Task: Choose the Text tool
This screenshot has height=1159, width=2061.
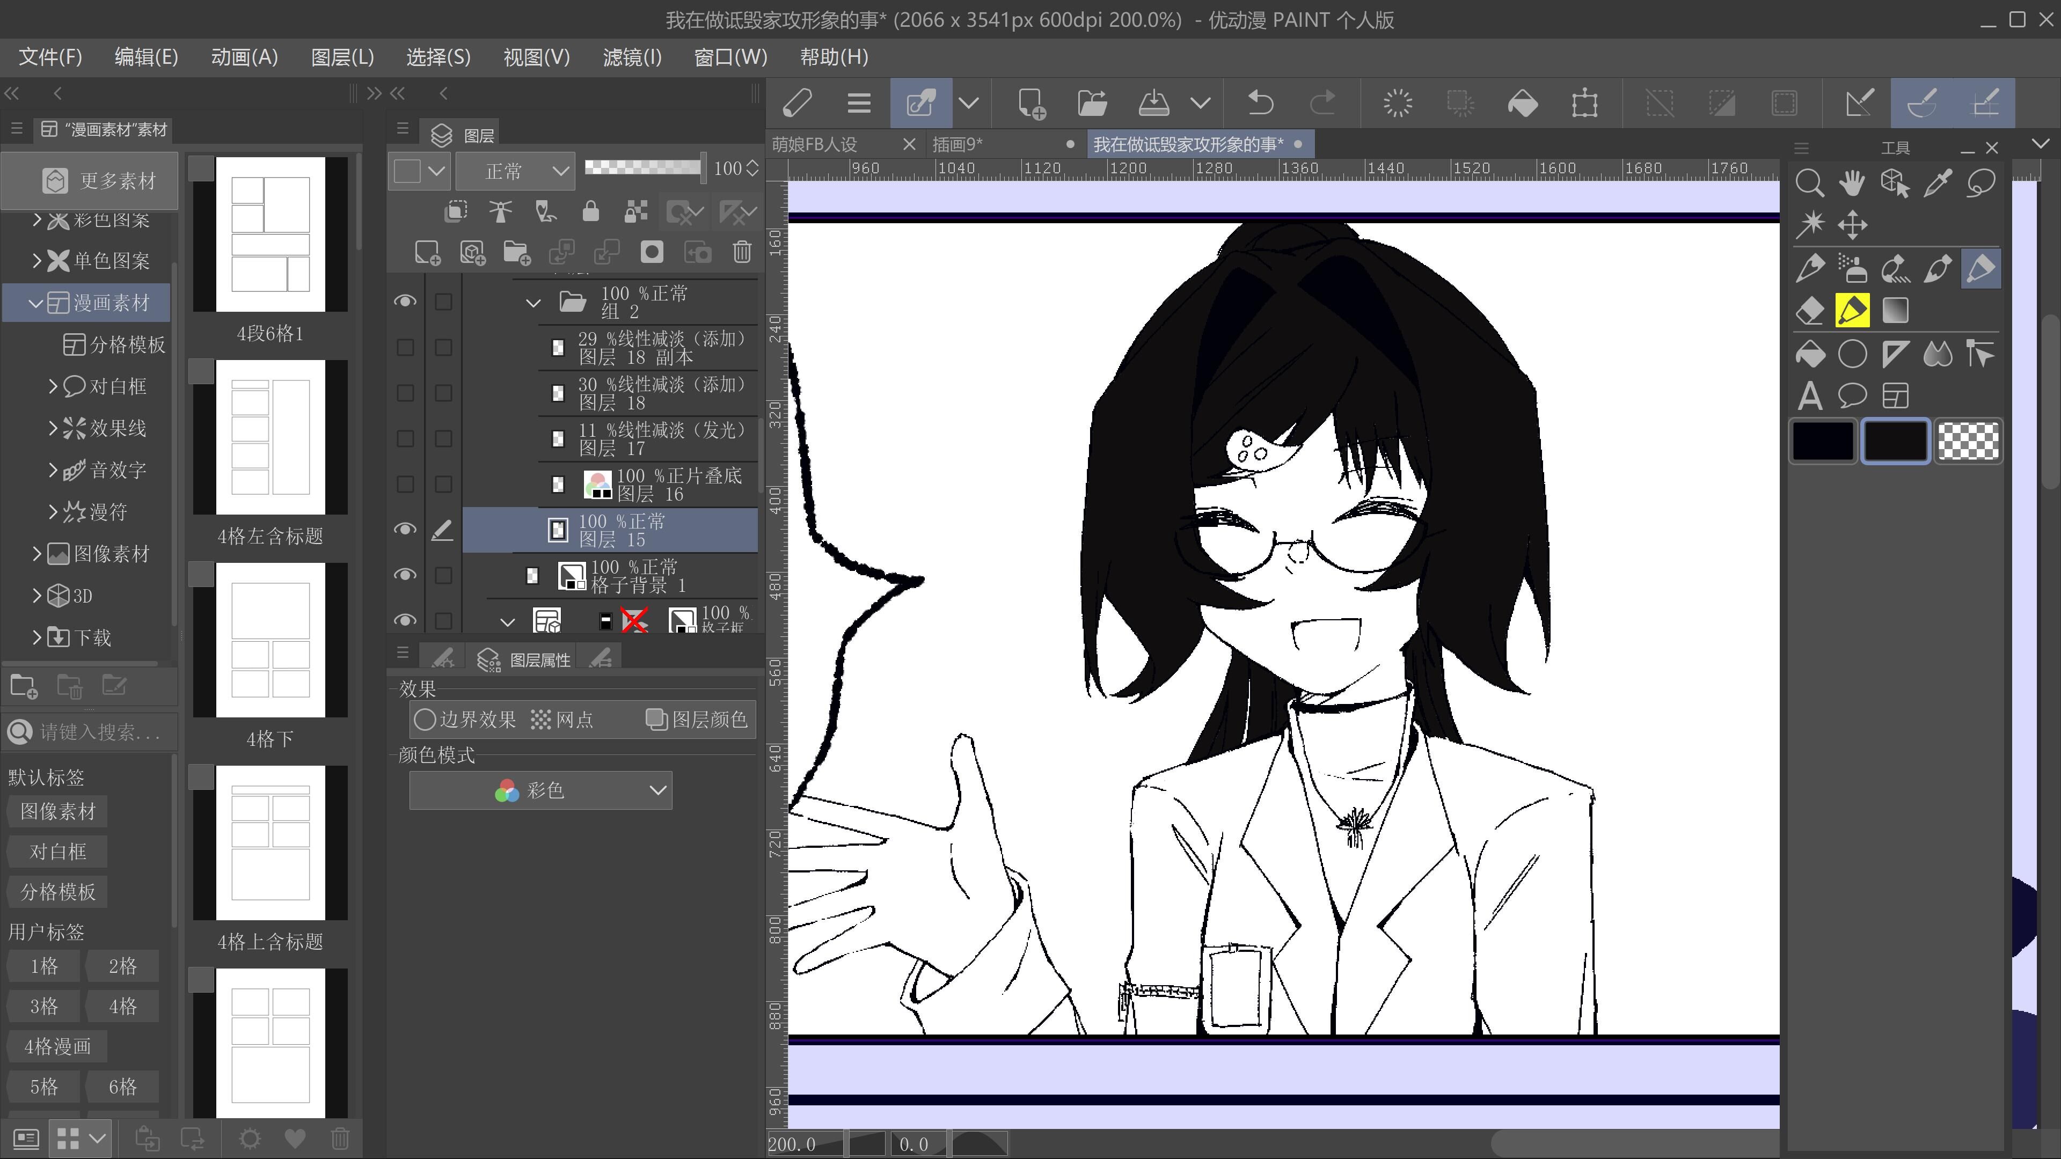Action: point(1809,396)
